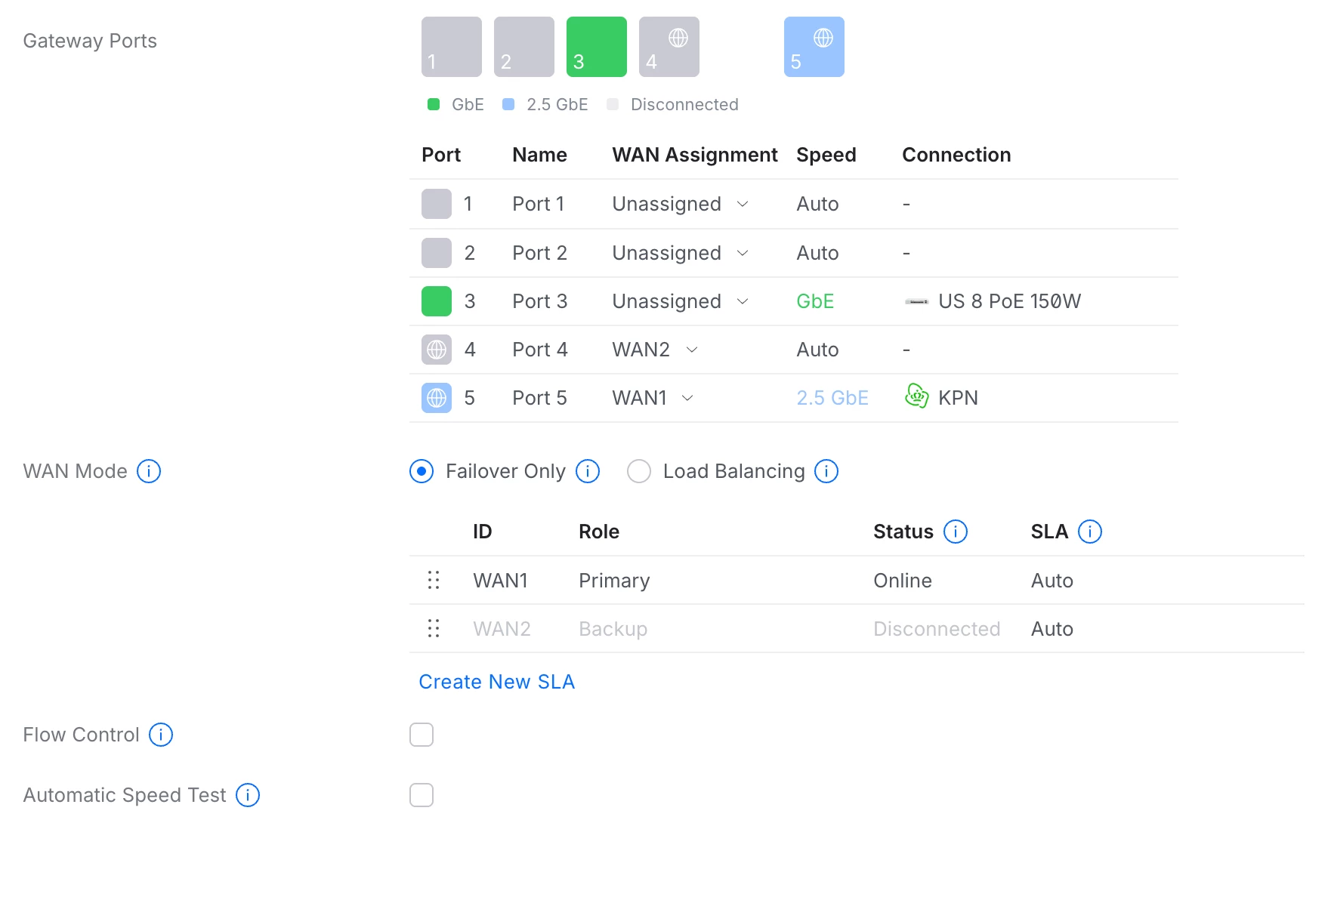Grab the WAN2 row drag handle
Screen dimensions: 1331x900
coord(434,628)
